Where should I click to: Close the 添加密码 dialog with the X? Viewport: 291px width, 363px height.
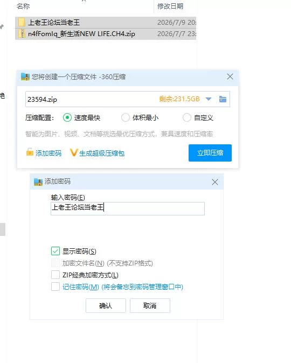[215, 182]
